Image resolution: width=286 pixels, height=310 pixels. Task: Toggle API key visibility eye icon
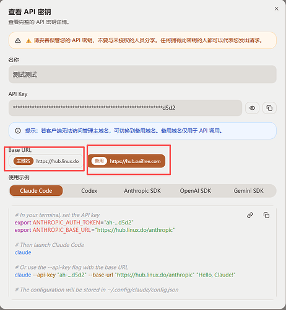tap(252, 108)
